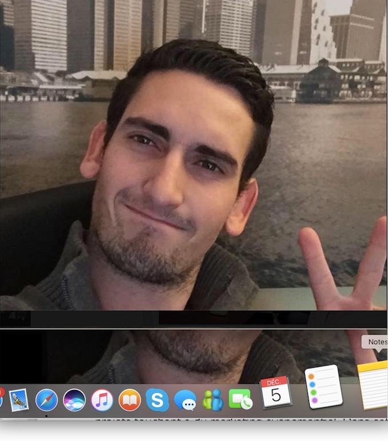Viewport: 388px width, 441px height.
Task: Click the magnified Notes dock icon
Action: pyautogui.click(x=373, y=385)
